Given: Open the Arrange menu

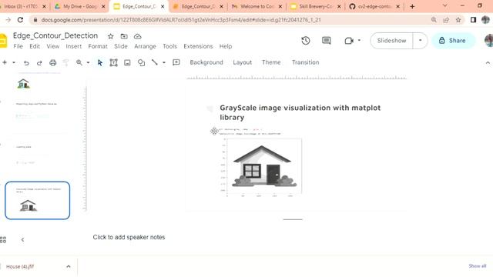Looking at the screenshot, I should 145,46.
